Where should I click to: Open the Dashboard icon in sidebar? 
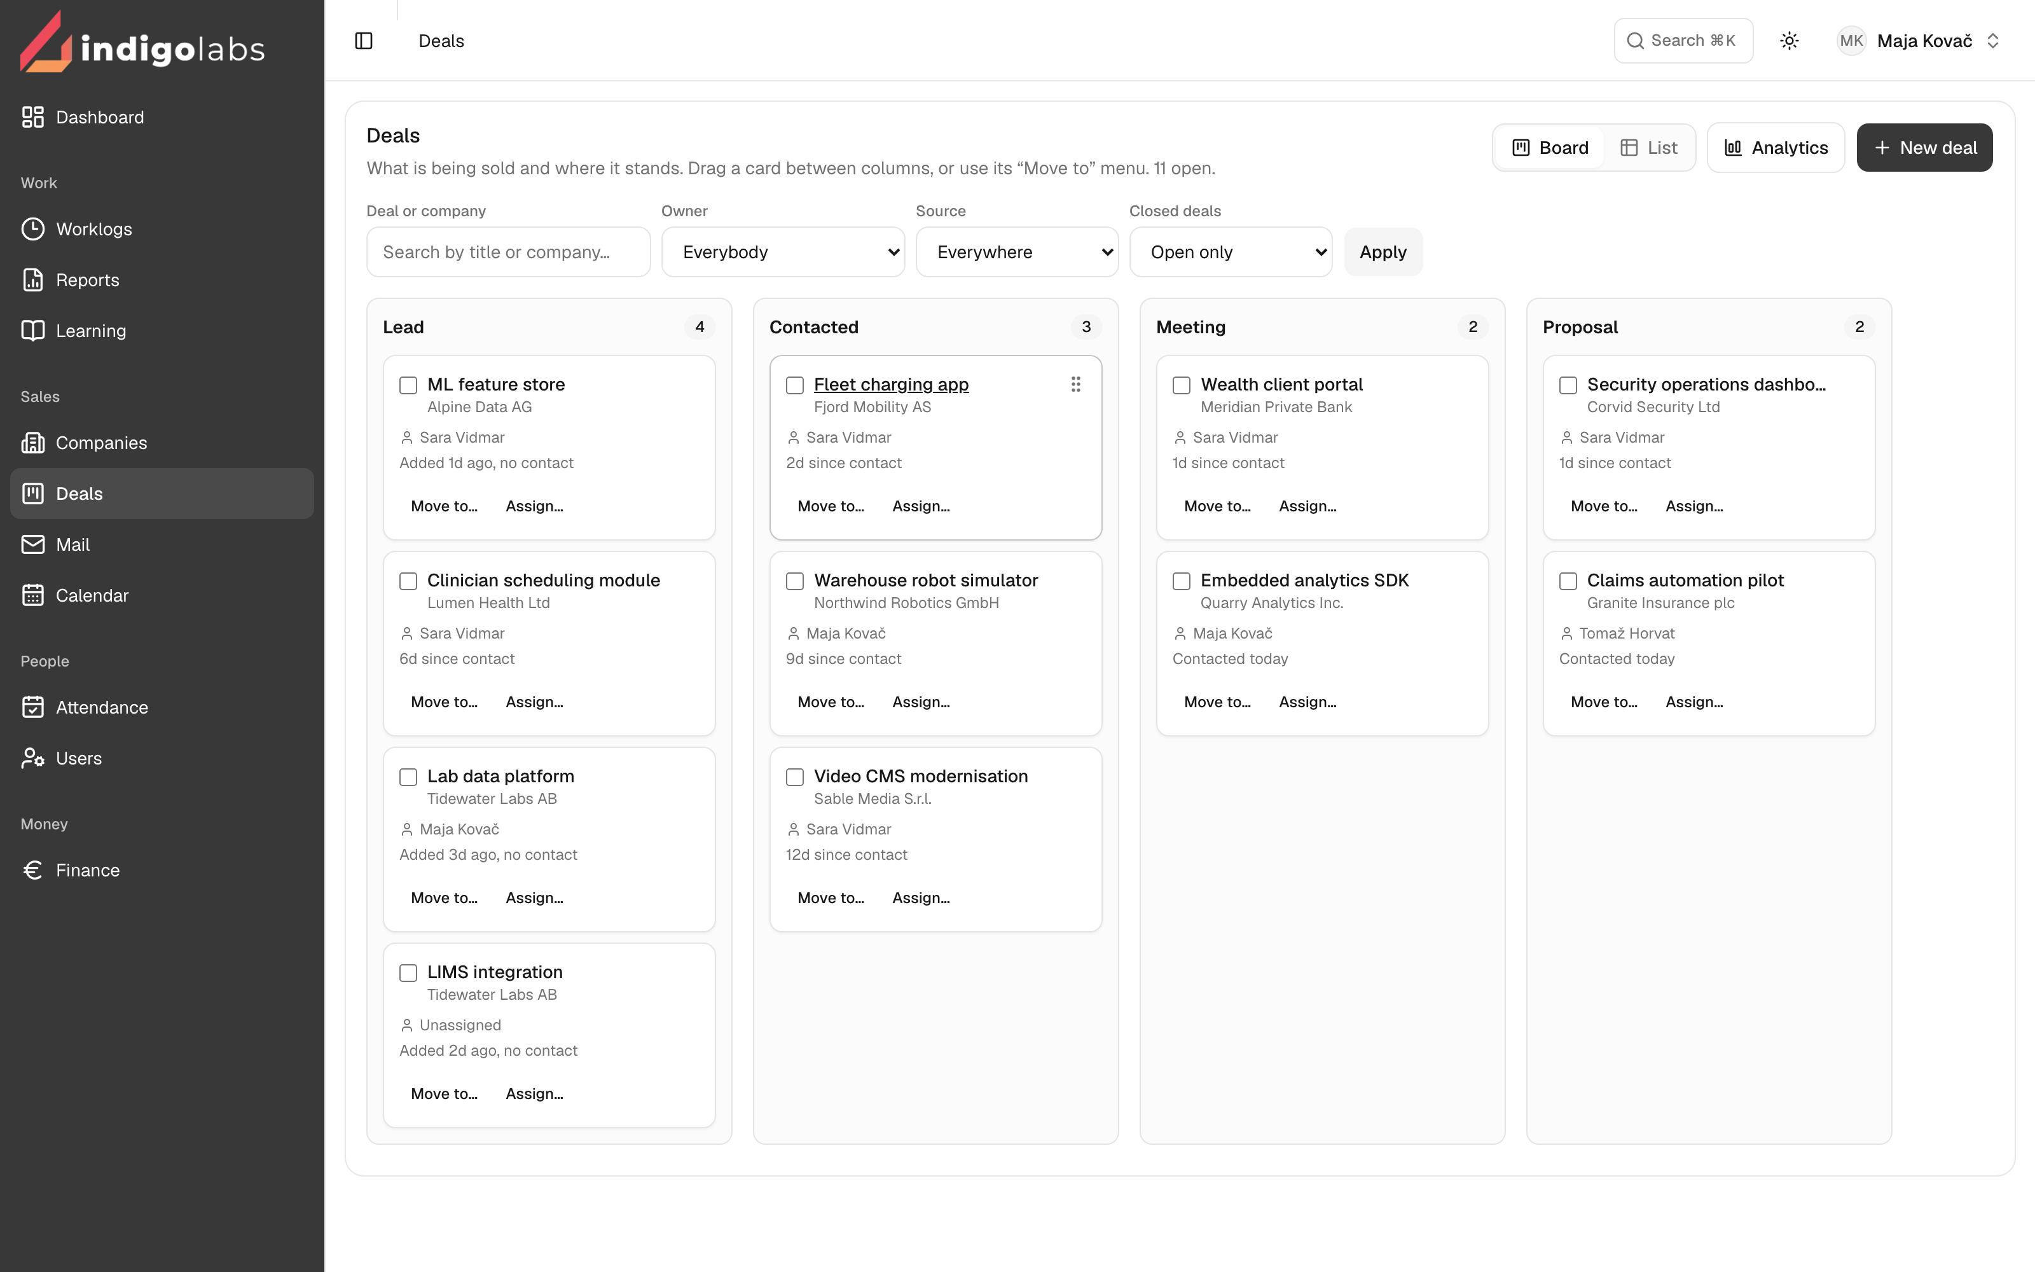click(x=33, y=117)
